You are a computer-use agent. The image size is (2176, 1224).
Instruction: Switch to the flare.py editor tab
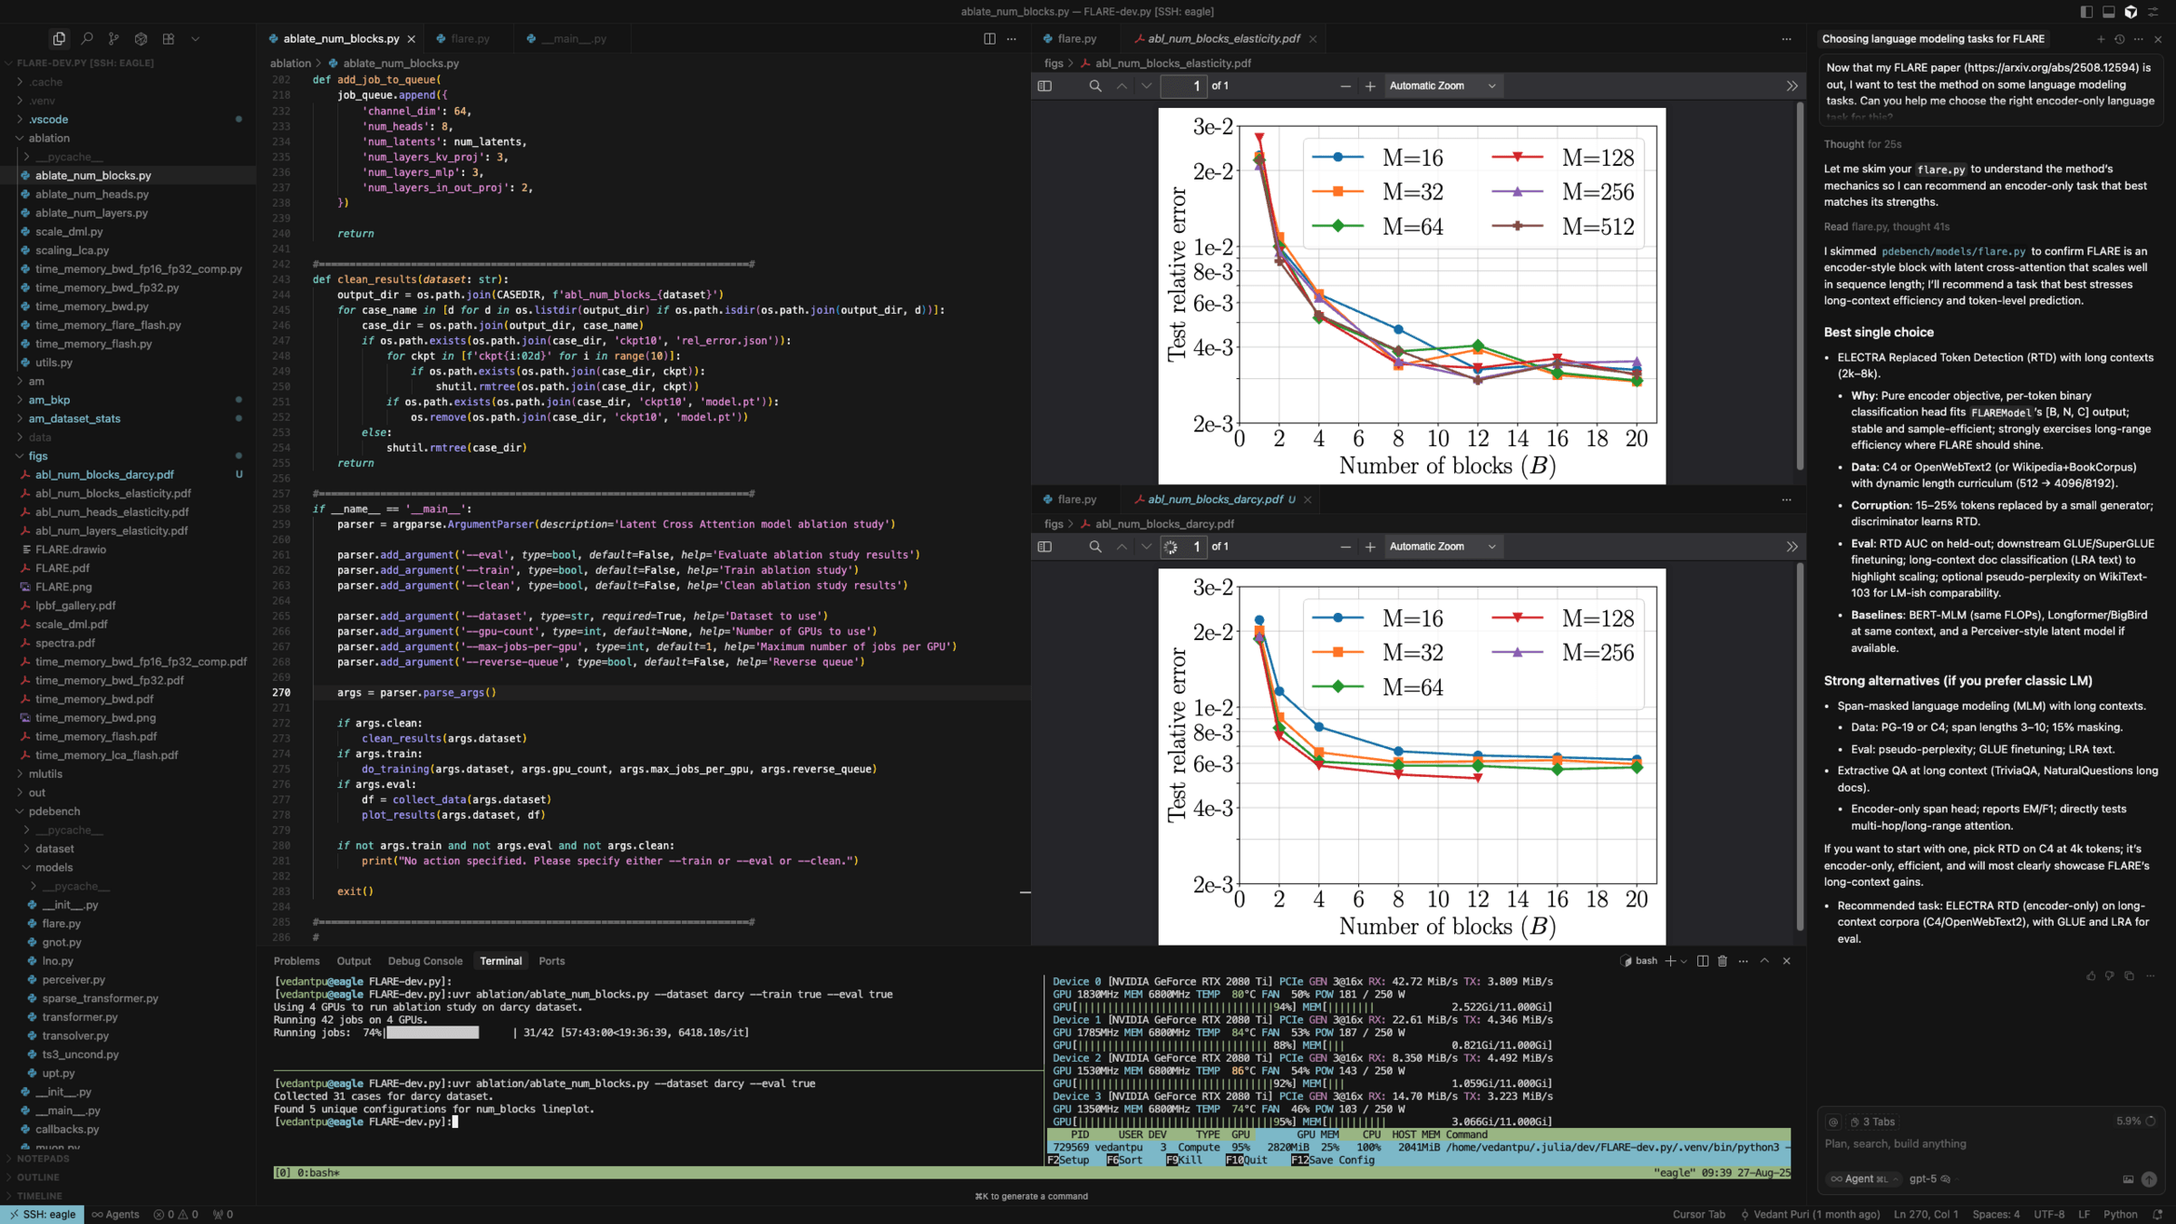pyautogui.click(x=469, y=39)
